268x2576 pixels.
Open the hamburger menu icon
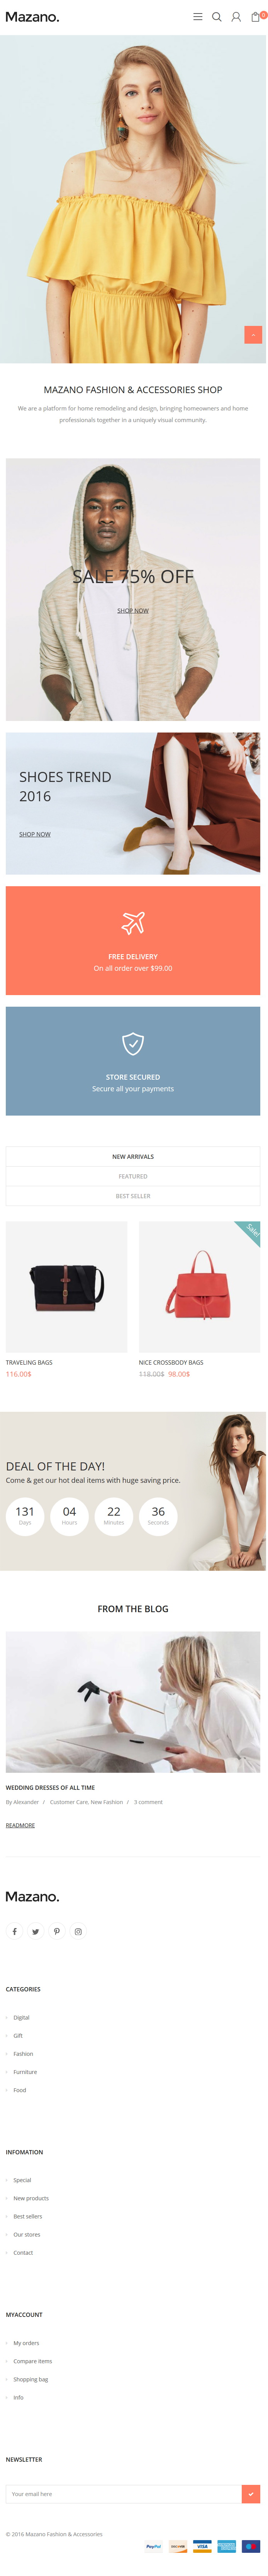point(198,17)
